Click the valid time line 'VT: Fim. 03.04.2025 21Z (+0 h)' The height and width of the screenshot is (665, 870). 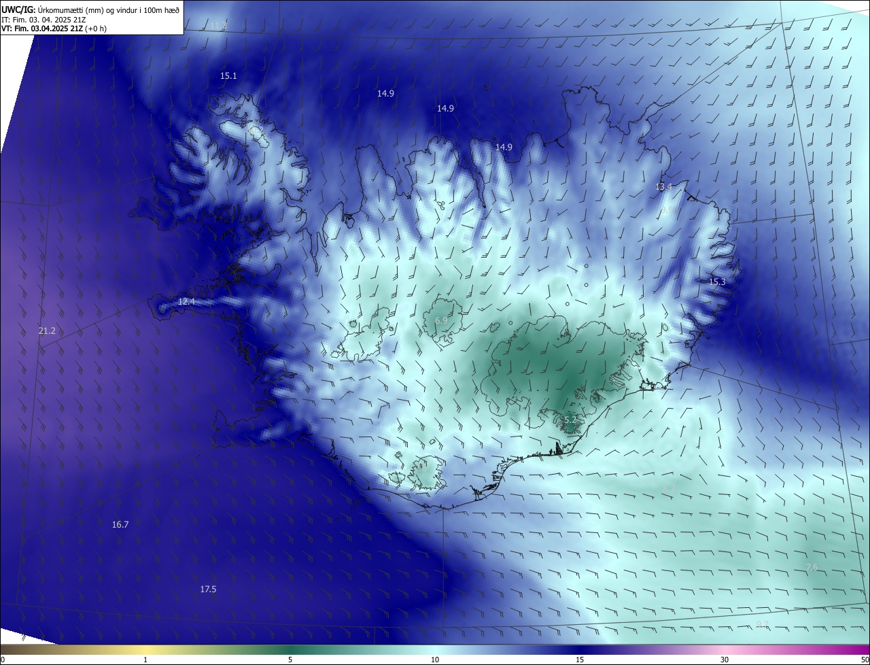tap(54, 29)
